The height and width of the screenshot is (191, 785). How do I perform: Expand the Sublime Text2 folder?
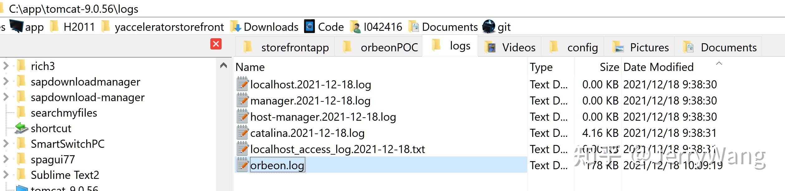tap(6, 175)
